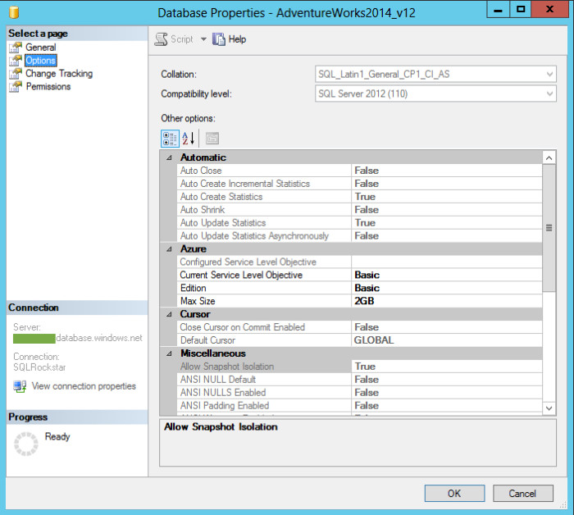
Task: Select the Options page
Action: 41,61
